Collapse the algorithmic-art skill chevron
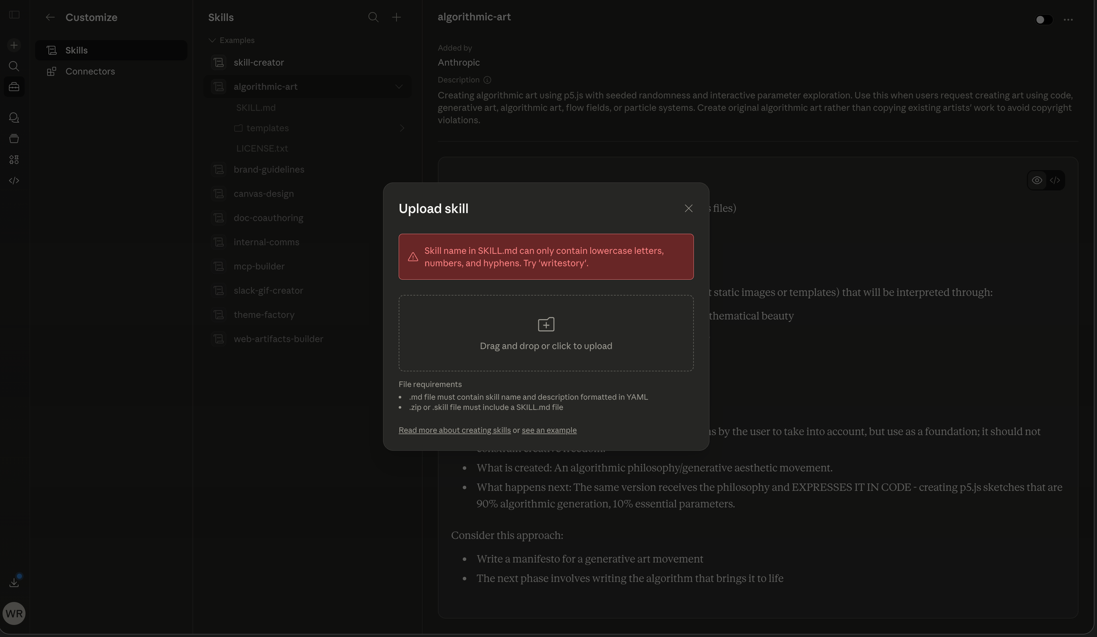The height and width of the screenshot is (637, 1097). click(x=399, y=87)
